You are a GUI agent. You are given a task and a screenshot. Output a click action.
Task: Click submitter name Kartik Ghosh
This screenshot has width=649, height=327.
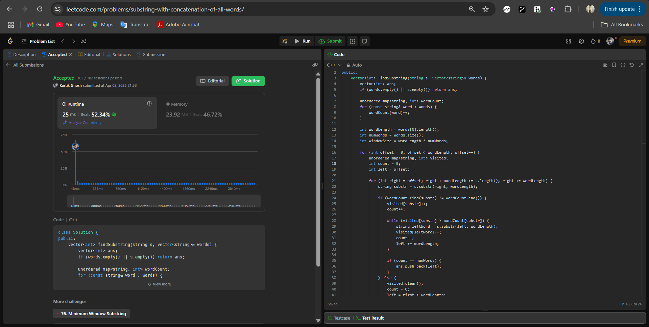pos(71,85)
